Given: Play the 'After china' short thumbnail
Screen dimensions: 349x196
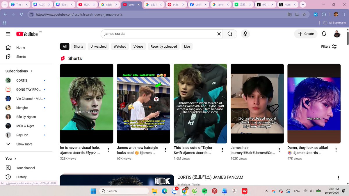Looking at the screenshot, I should 314,104.
